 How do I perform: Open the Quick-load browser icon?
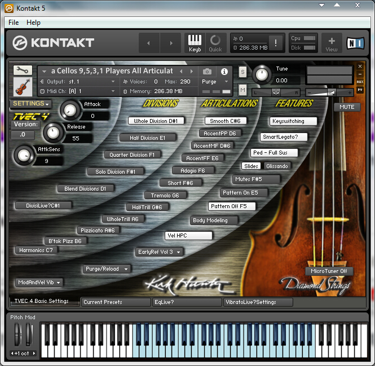(x=215, y=43)
